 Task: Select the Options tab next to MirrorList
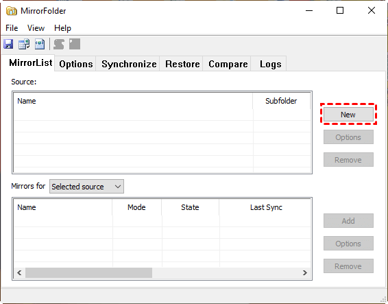tap(76, 64)
